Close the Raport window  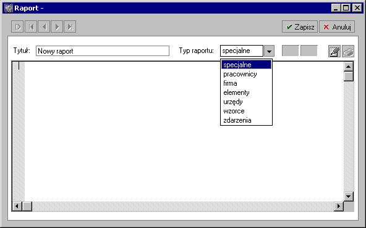[357, 8]
